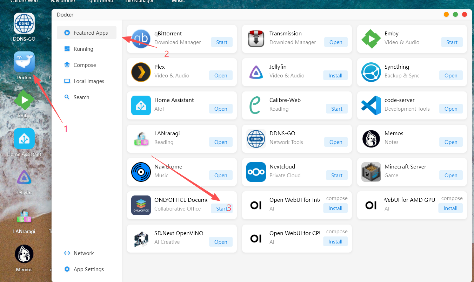Click the Navidrome vinyl record icon
Image resolution: width=474 pixels, height=282 pixels.
coord(141,172)
